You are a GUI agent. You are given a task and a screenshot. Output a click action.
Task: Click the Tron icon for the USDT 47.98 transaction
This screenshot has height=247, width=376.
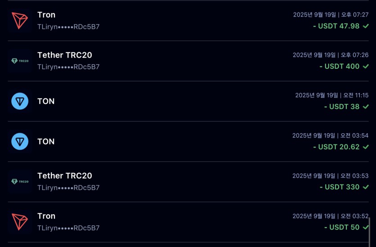tap(20, 20)
